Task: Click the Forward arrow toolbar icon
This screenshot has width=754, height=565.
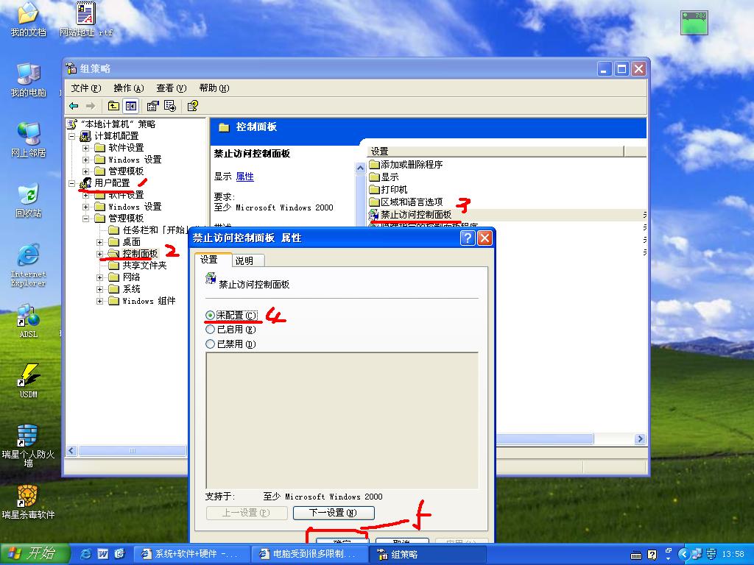Action: pos(91,106)
